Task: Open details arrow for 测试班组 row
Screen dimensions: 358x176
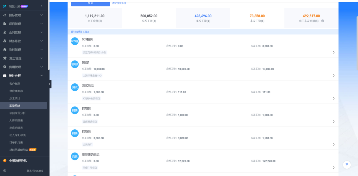Action: click(334, 99)
